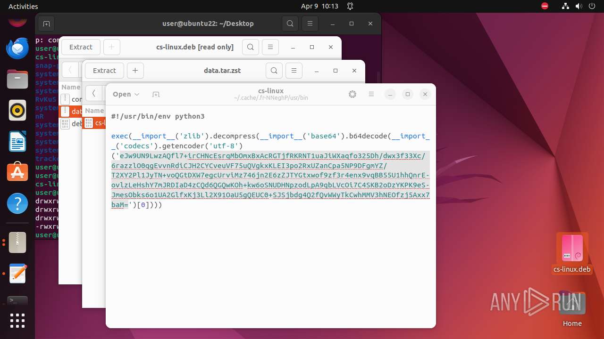The width and height of the screenshot is (604, 339).
Task: Click the exec(__import__('zlib') code line
Action: (x=270, y=136)
